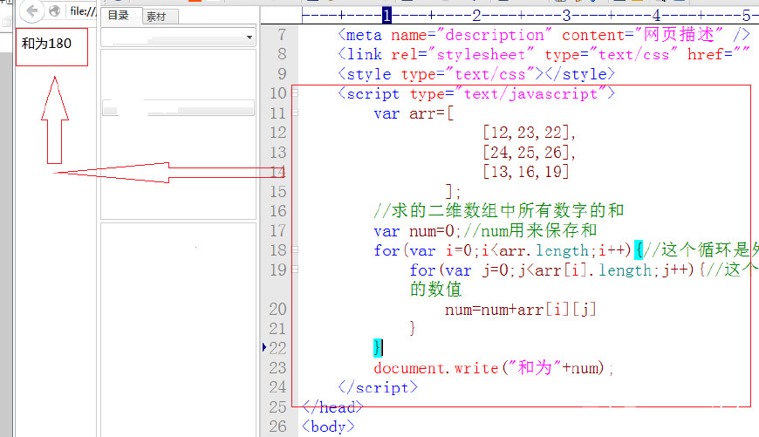Click the browser back arrow button
The width and height of the screenshot is (759, 437).
pyautogui.click(x=32, y=10)
